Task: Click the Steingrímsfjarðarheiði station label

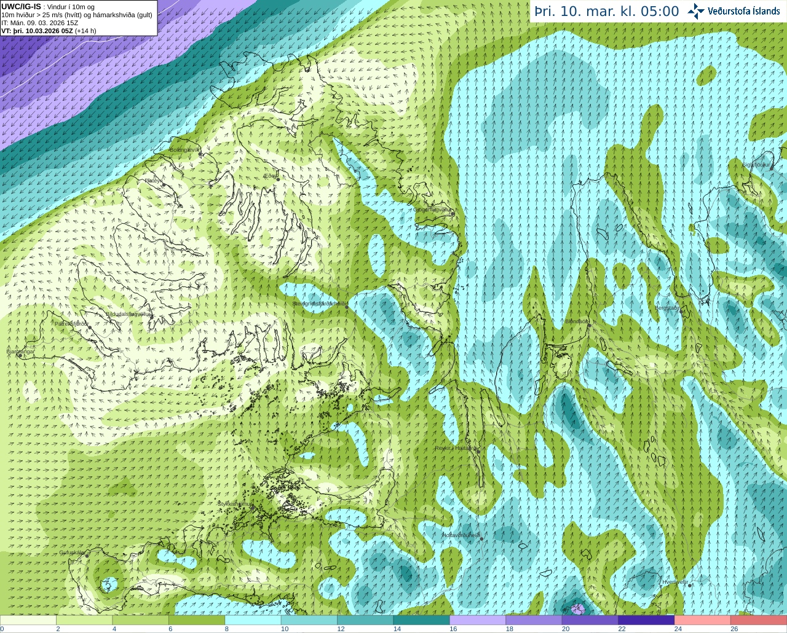Action: coord(320,304)
